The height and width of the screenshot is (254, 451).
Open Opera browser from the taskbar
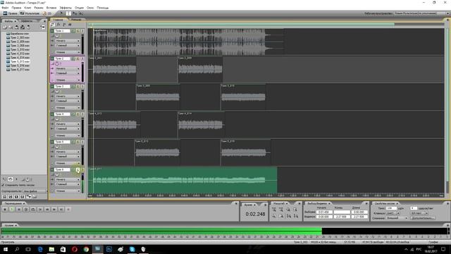[x=75, y=249]
